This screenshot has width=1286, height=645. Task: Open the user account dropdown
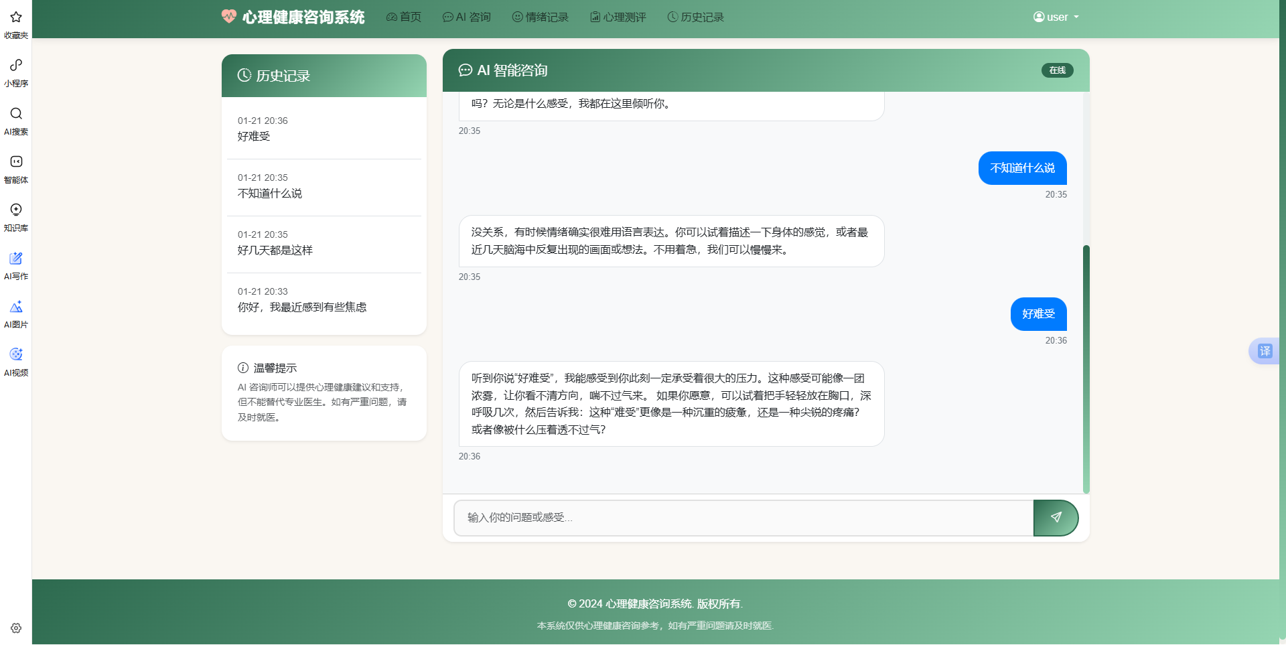(1056, 17)
